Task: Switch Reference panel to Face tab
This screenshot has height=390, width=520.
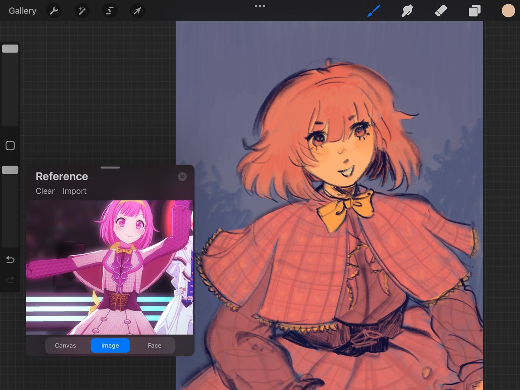Action: click(154, 345)
